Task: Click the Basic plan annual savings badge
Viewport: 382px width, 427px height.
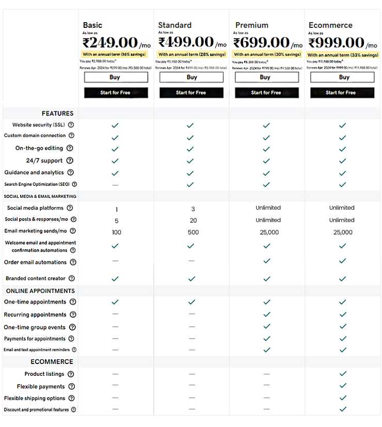Action: tap(116, 54)
